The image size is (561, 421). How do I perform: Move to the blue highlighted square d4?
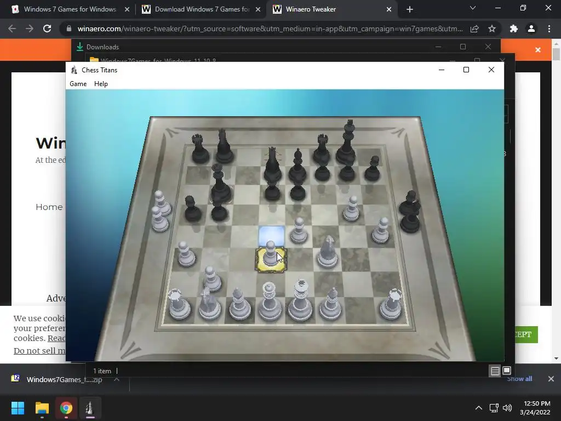tap(272, 235)
